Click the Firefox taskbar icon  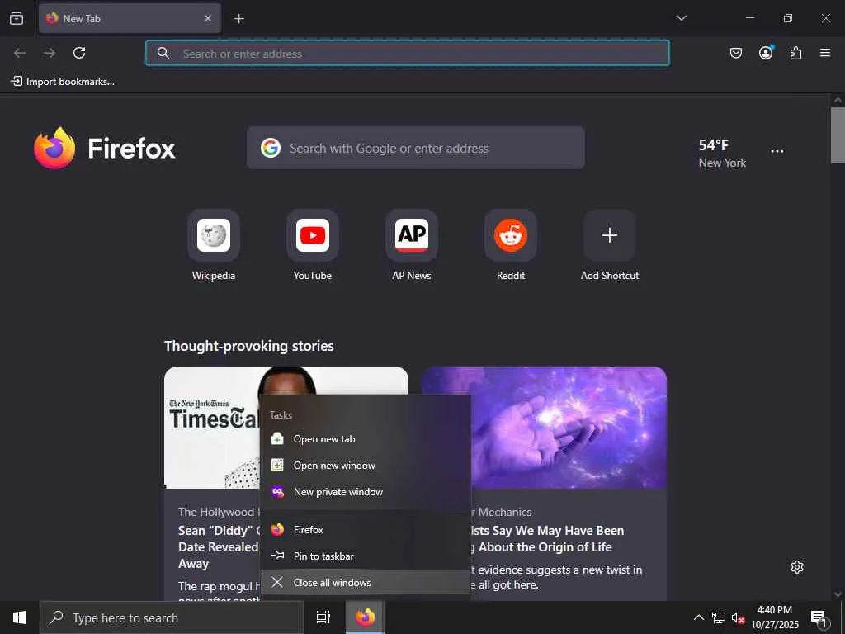point(365,617)
